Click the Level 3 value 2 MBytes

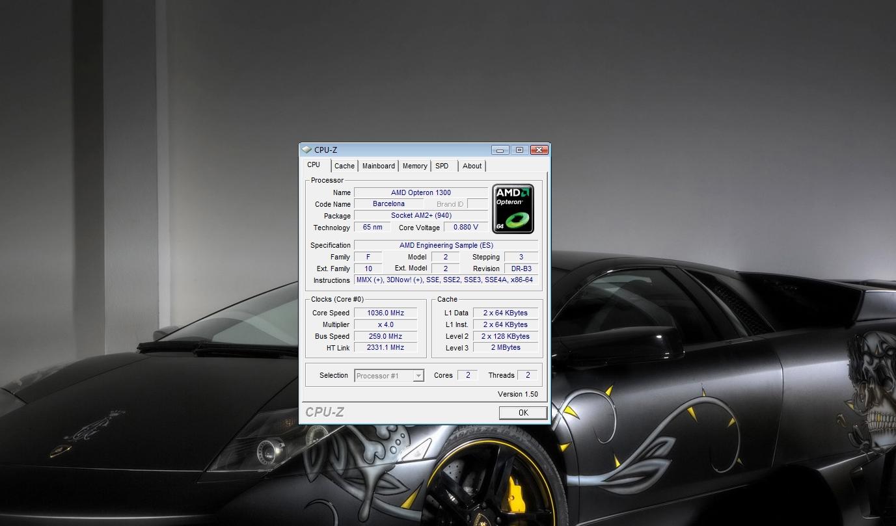pyautogui.click(x=506, y=348)
